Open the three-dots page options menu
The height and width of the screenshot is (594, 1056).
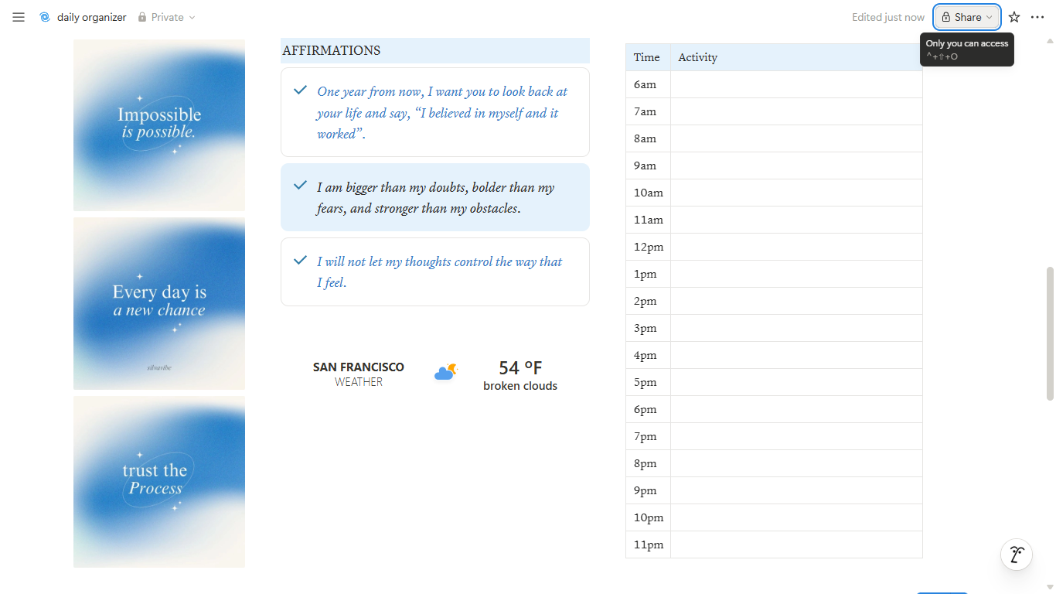click(x=1037, y=17)
